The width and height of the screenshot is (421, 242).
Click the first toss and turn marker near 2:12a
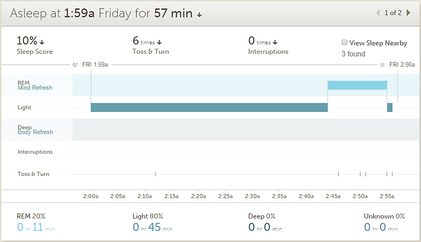156,174
